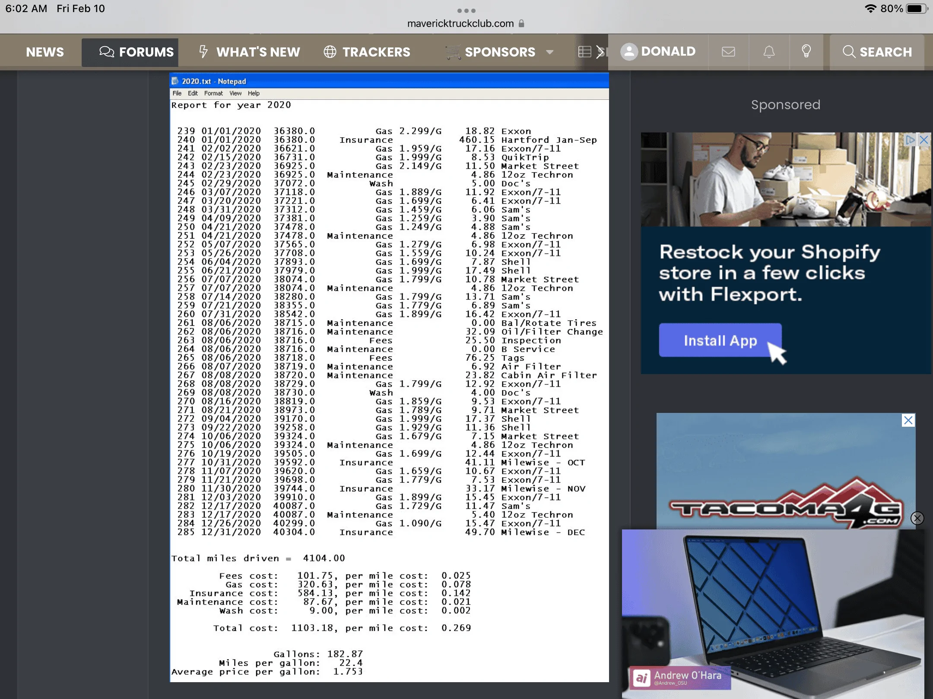Open the News section
933x699 pixels.
(x=45, y=52)
